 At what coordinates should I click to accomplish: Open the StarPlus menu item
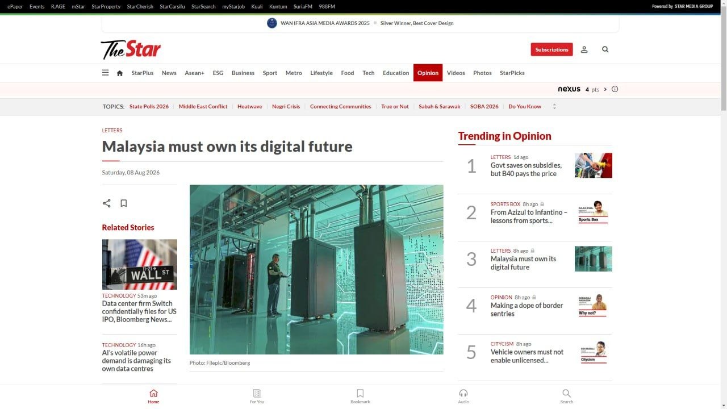tap(143, 73)
